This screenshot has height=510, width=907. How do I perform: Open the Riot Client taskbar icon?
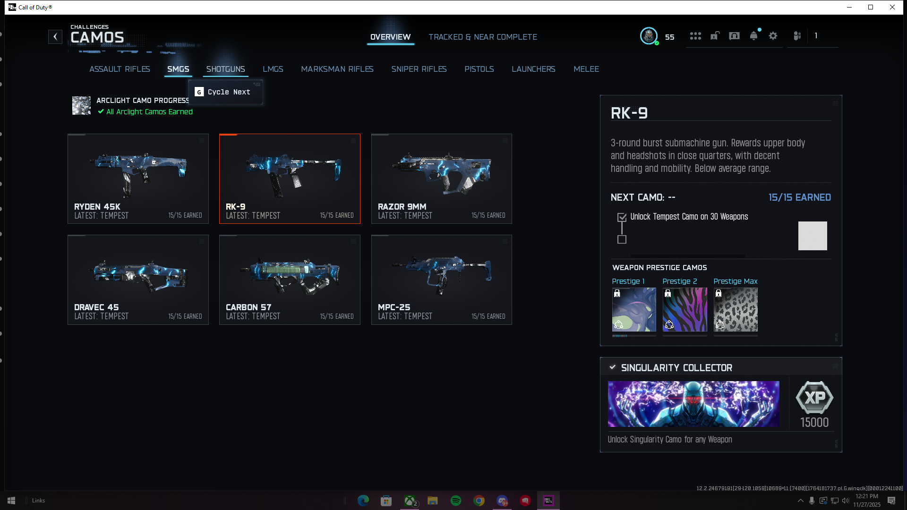525,501
